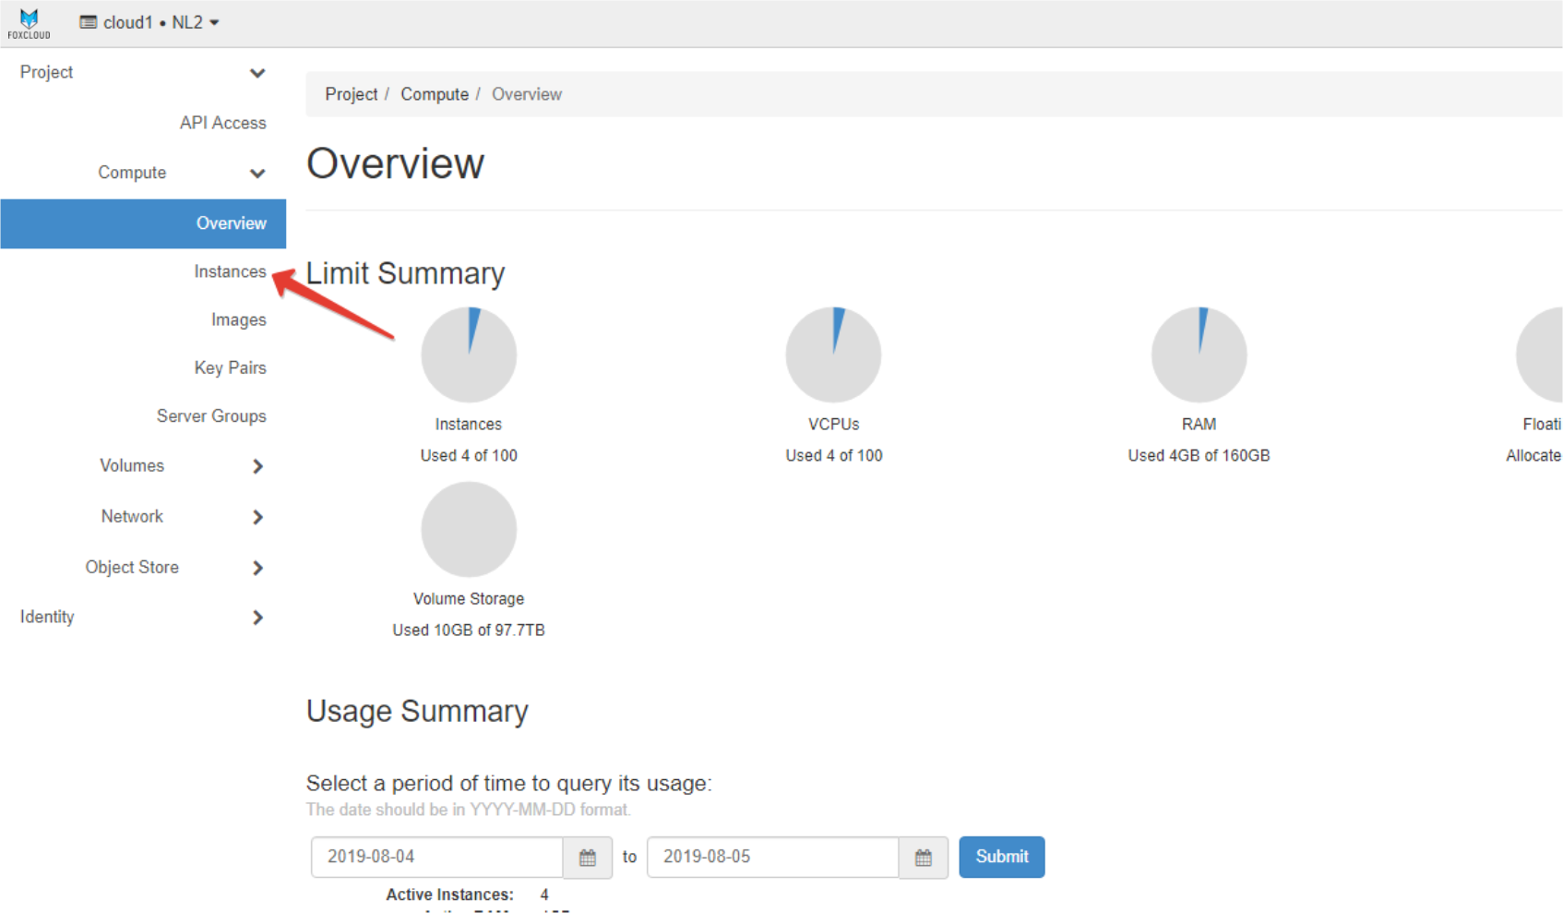The width and height of the screenshot is (1563, 913).
Task: Open the cloud1 NL2 project selector
Action: [x=149, y=22]
